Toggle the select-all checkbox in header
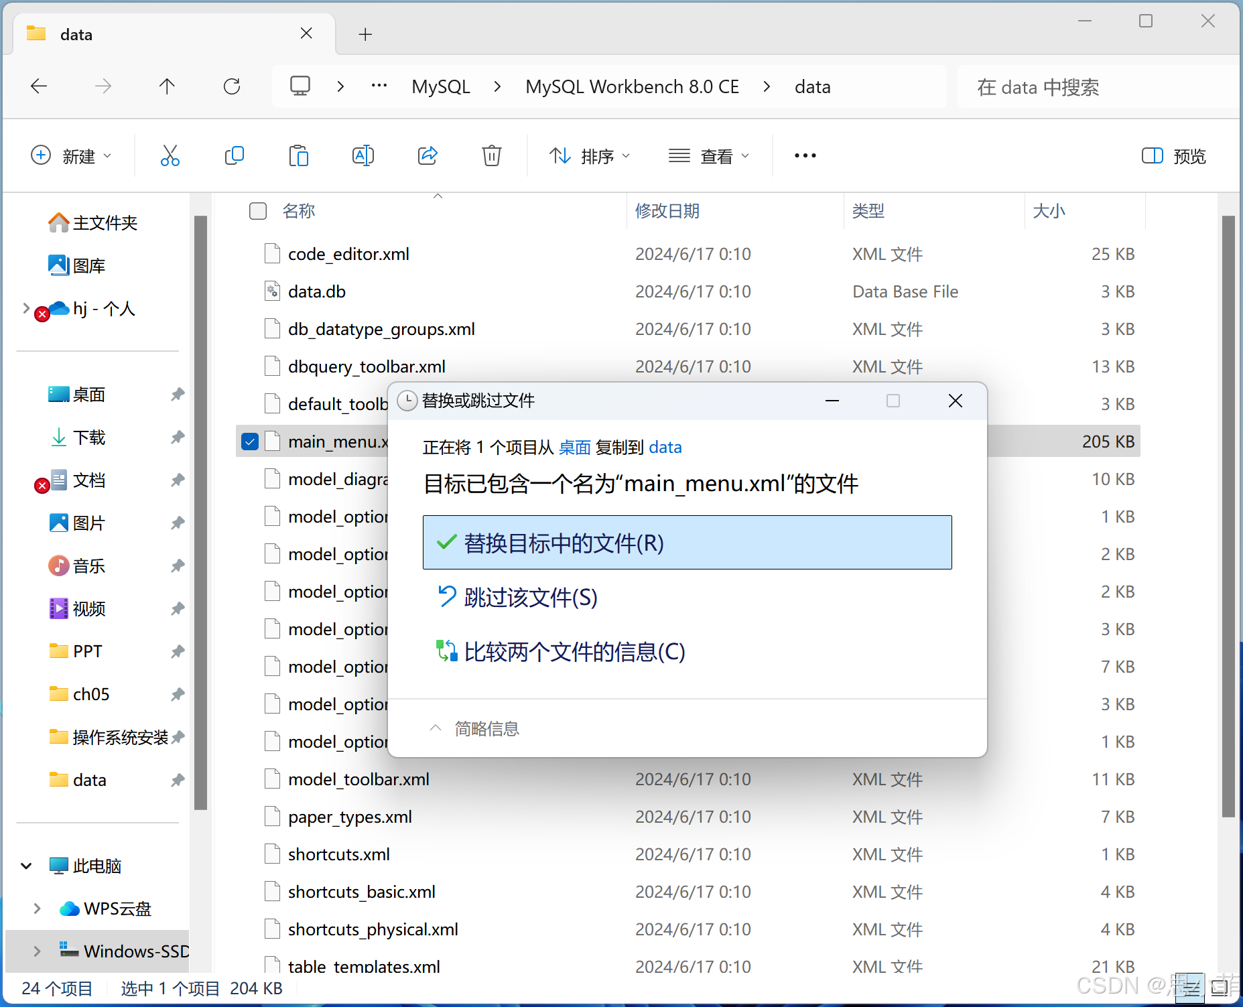This screenshot has width=1243, height=1007. pos(258,211)
